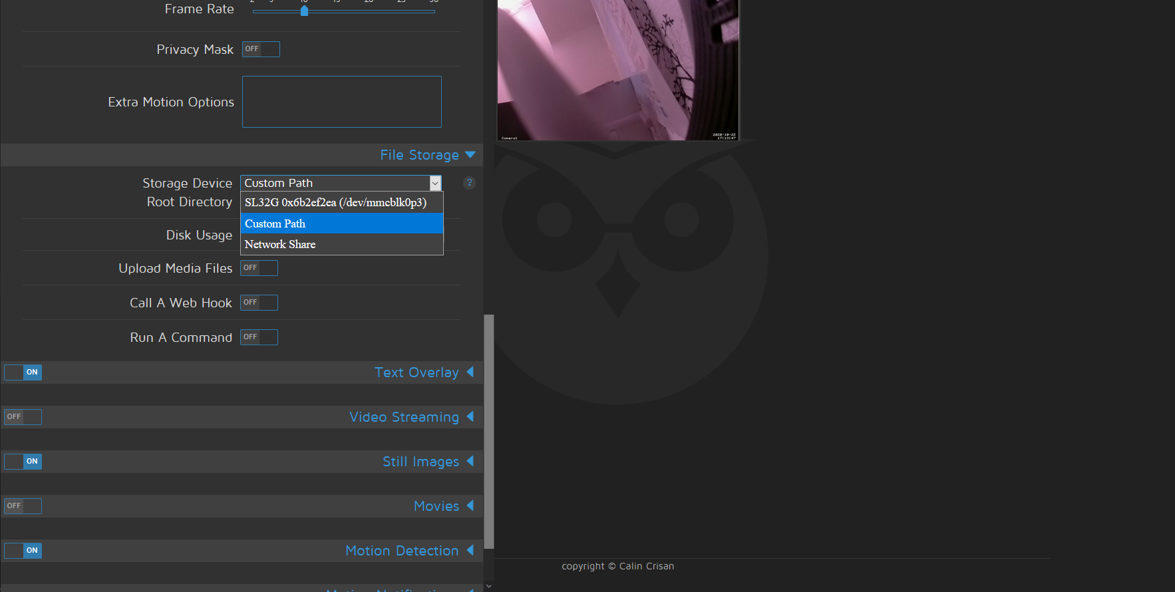Click the Storage Device help question mark icon
This screenshot has height=592, width=1175.
point(469,183)
